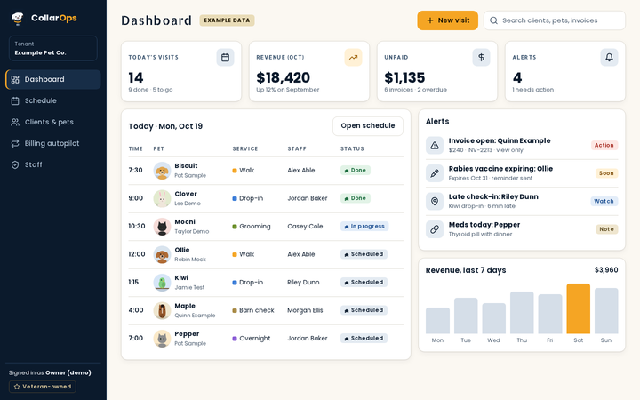Click the Veteran-owned badge
The height and width of the screenshot is (400, 640).
point(43,387)
